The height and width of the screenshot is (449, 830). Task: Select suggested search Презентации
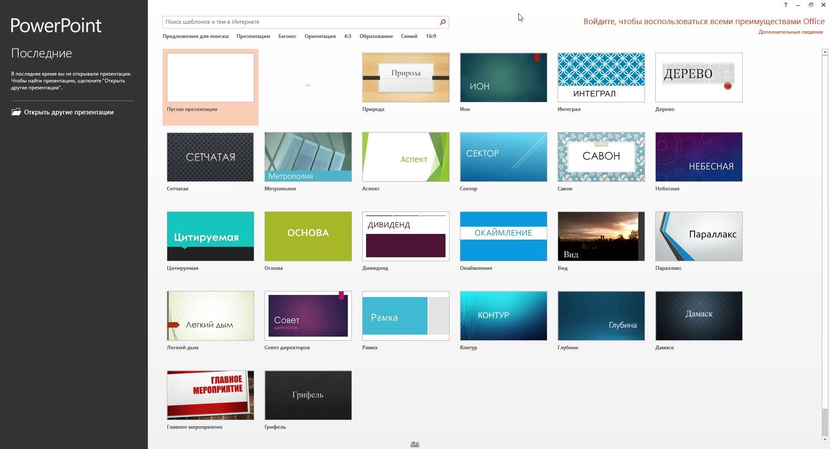(x=253, y=36)
